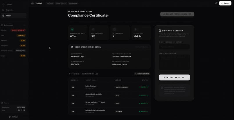234x120 pixels.
Task: Select the Middle East region chip
Action: [x=73, y=3]
